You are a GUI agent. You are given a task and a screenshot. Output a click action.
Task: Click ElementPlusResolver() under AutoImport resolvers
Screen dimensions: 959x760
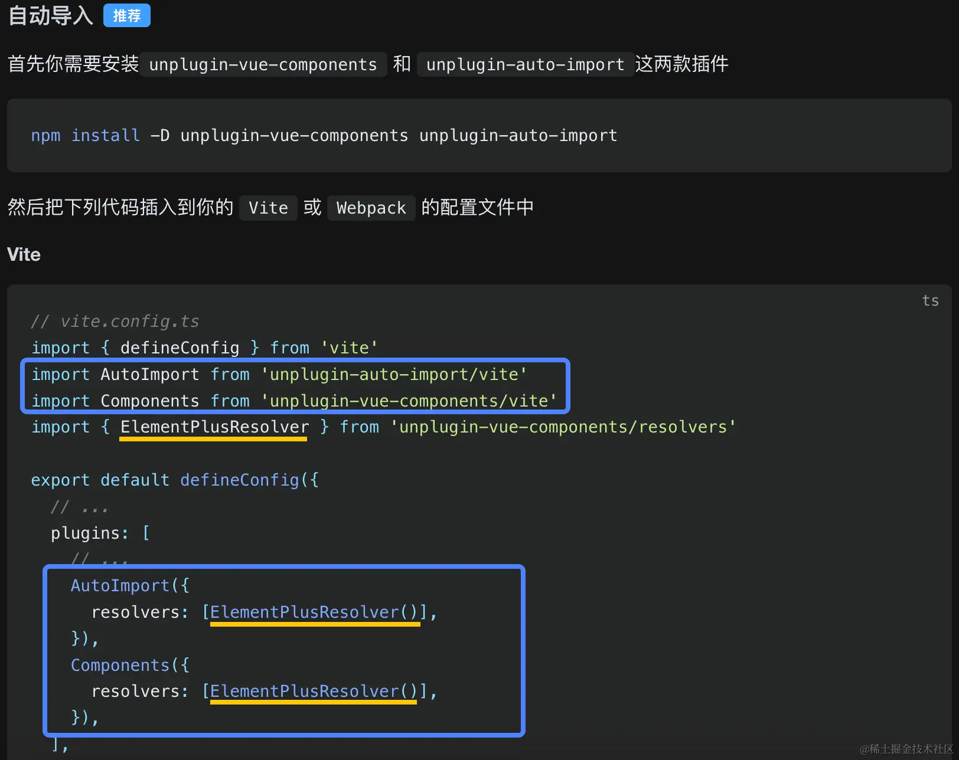click(x=314, y=612)
